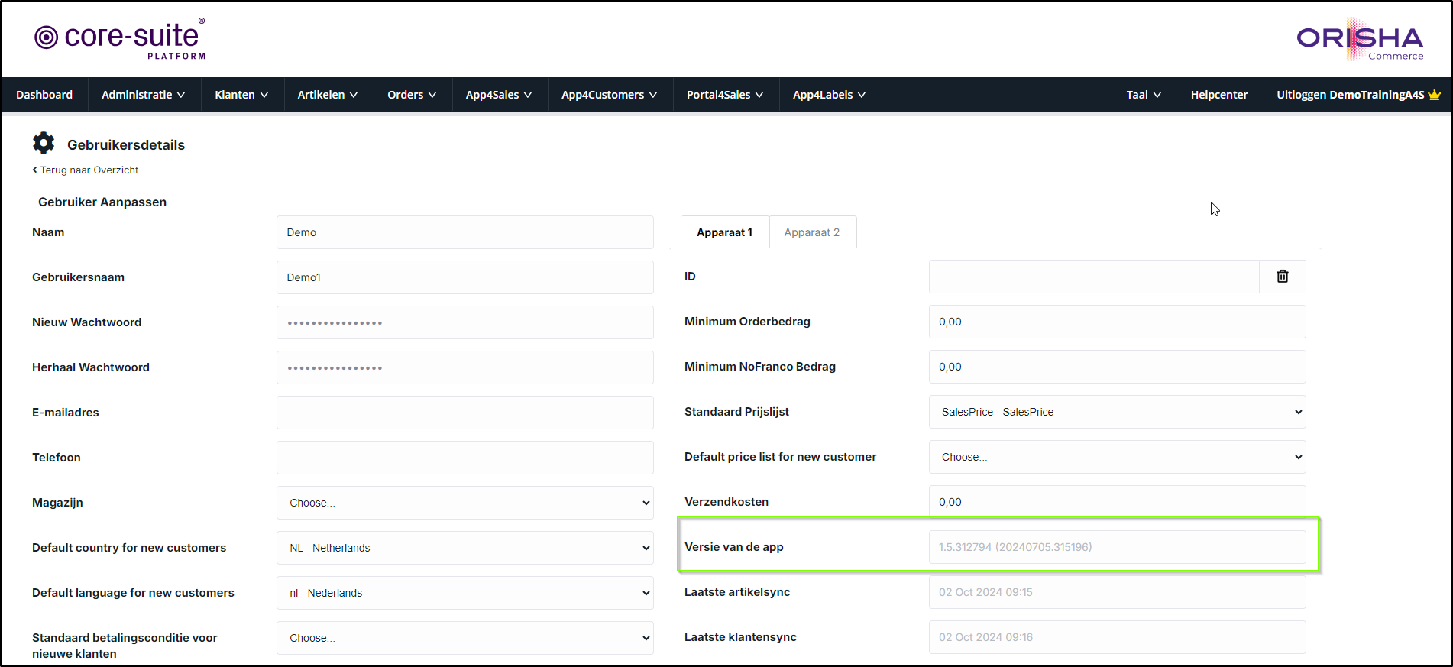The width and height of the screenshot is (1453, 667).
Task: Click the Laatste klantensync field
Action: [x=1118, y=637]
